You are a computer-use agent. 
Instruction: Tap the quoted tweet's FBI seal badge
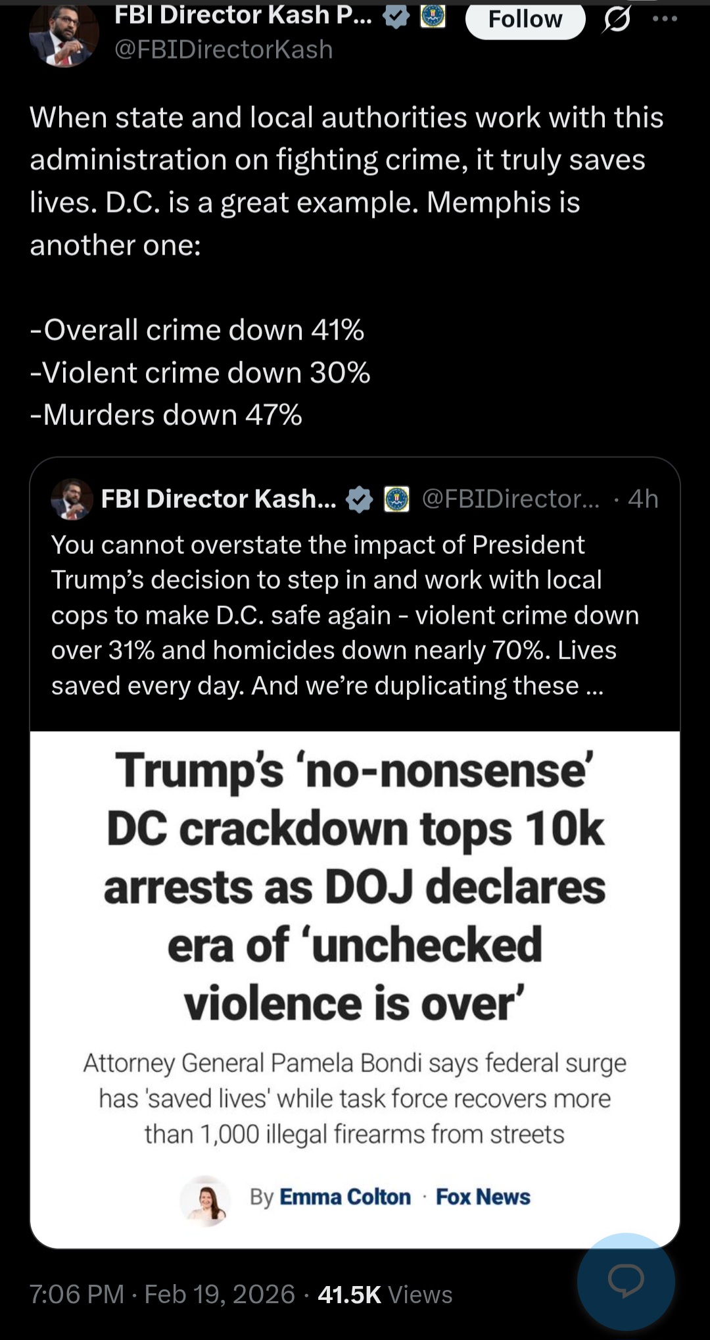pyautogui.click(x=396, y=499)
